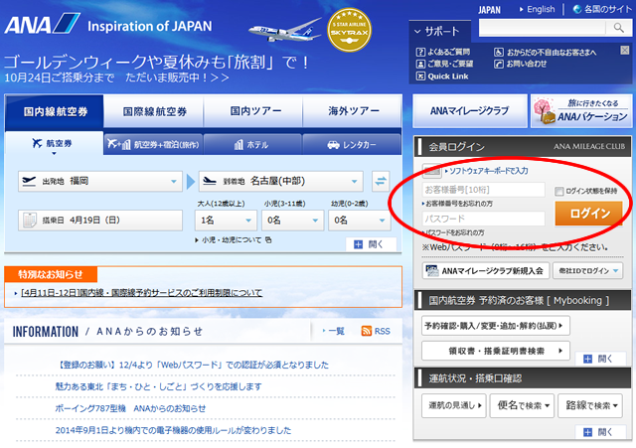
Task: Expand flight status section with 開く
Action: point(599,432)
